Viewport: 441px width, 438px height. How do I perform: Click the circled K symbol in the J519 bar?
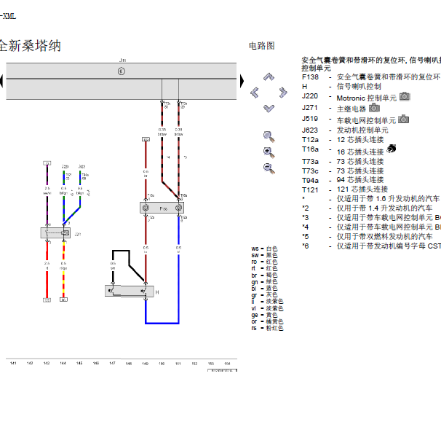[x=122, y=71]
